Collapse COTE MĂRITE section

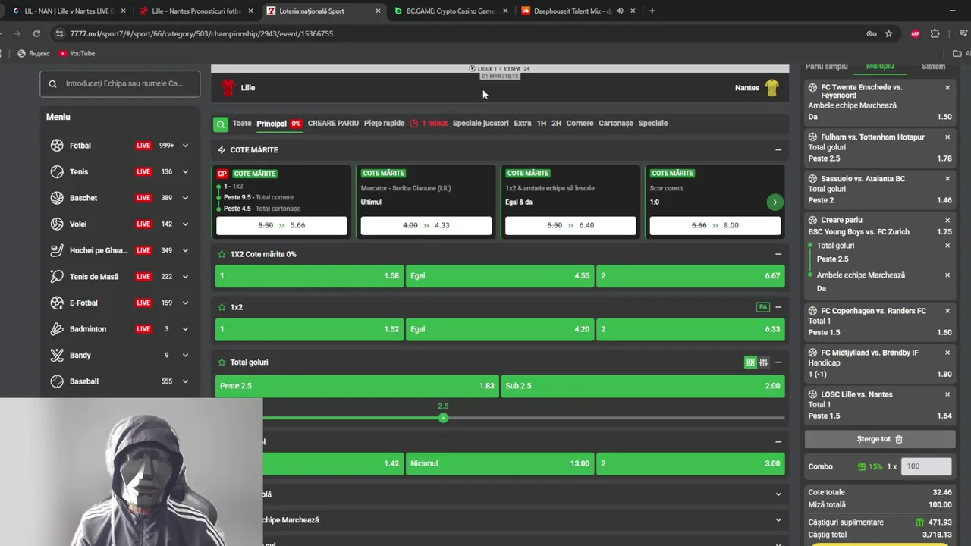[x=778, y=150]
